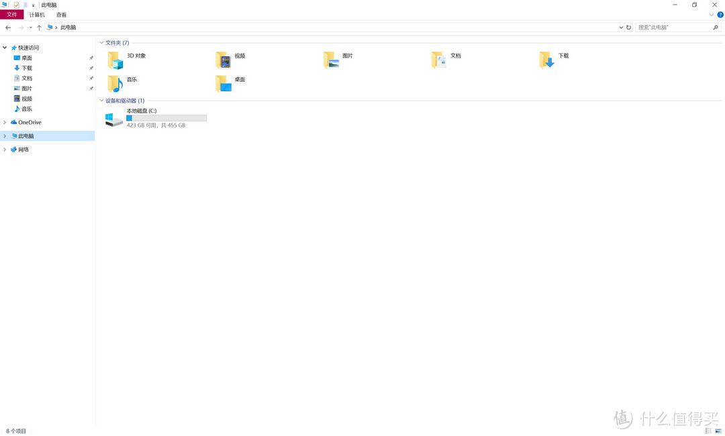Click the address bar breadcrumb chevron
Image resolution: width=725 pixels, height=436 pixels.
(x=56, y=28)
